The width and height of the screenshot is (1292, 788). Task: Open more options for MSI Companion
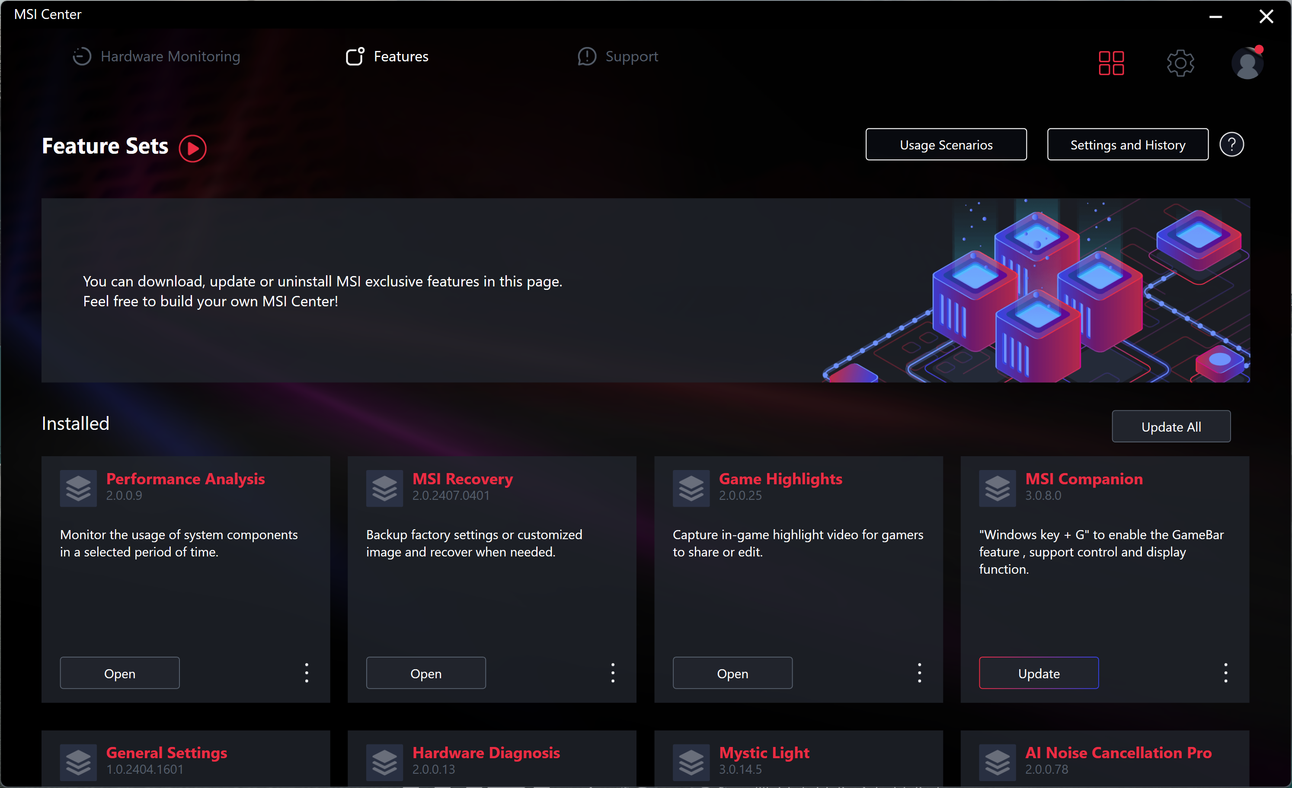coord(1225,673)
